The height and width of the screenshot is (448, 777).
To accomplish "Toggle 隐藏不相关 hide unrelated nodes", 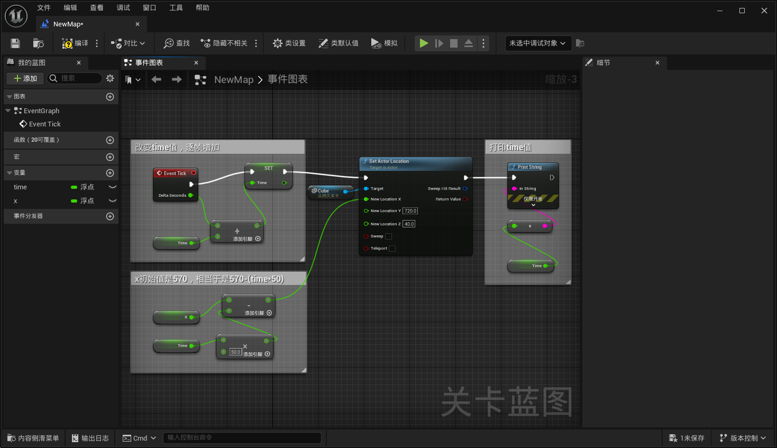I will (x=224, y=43).
